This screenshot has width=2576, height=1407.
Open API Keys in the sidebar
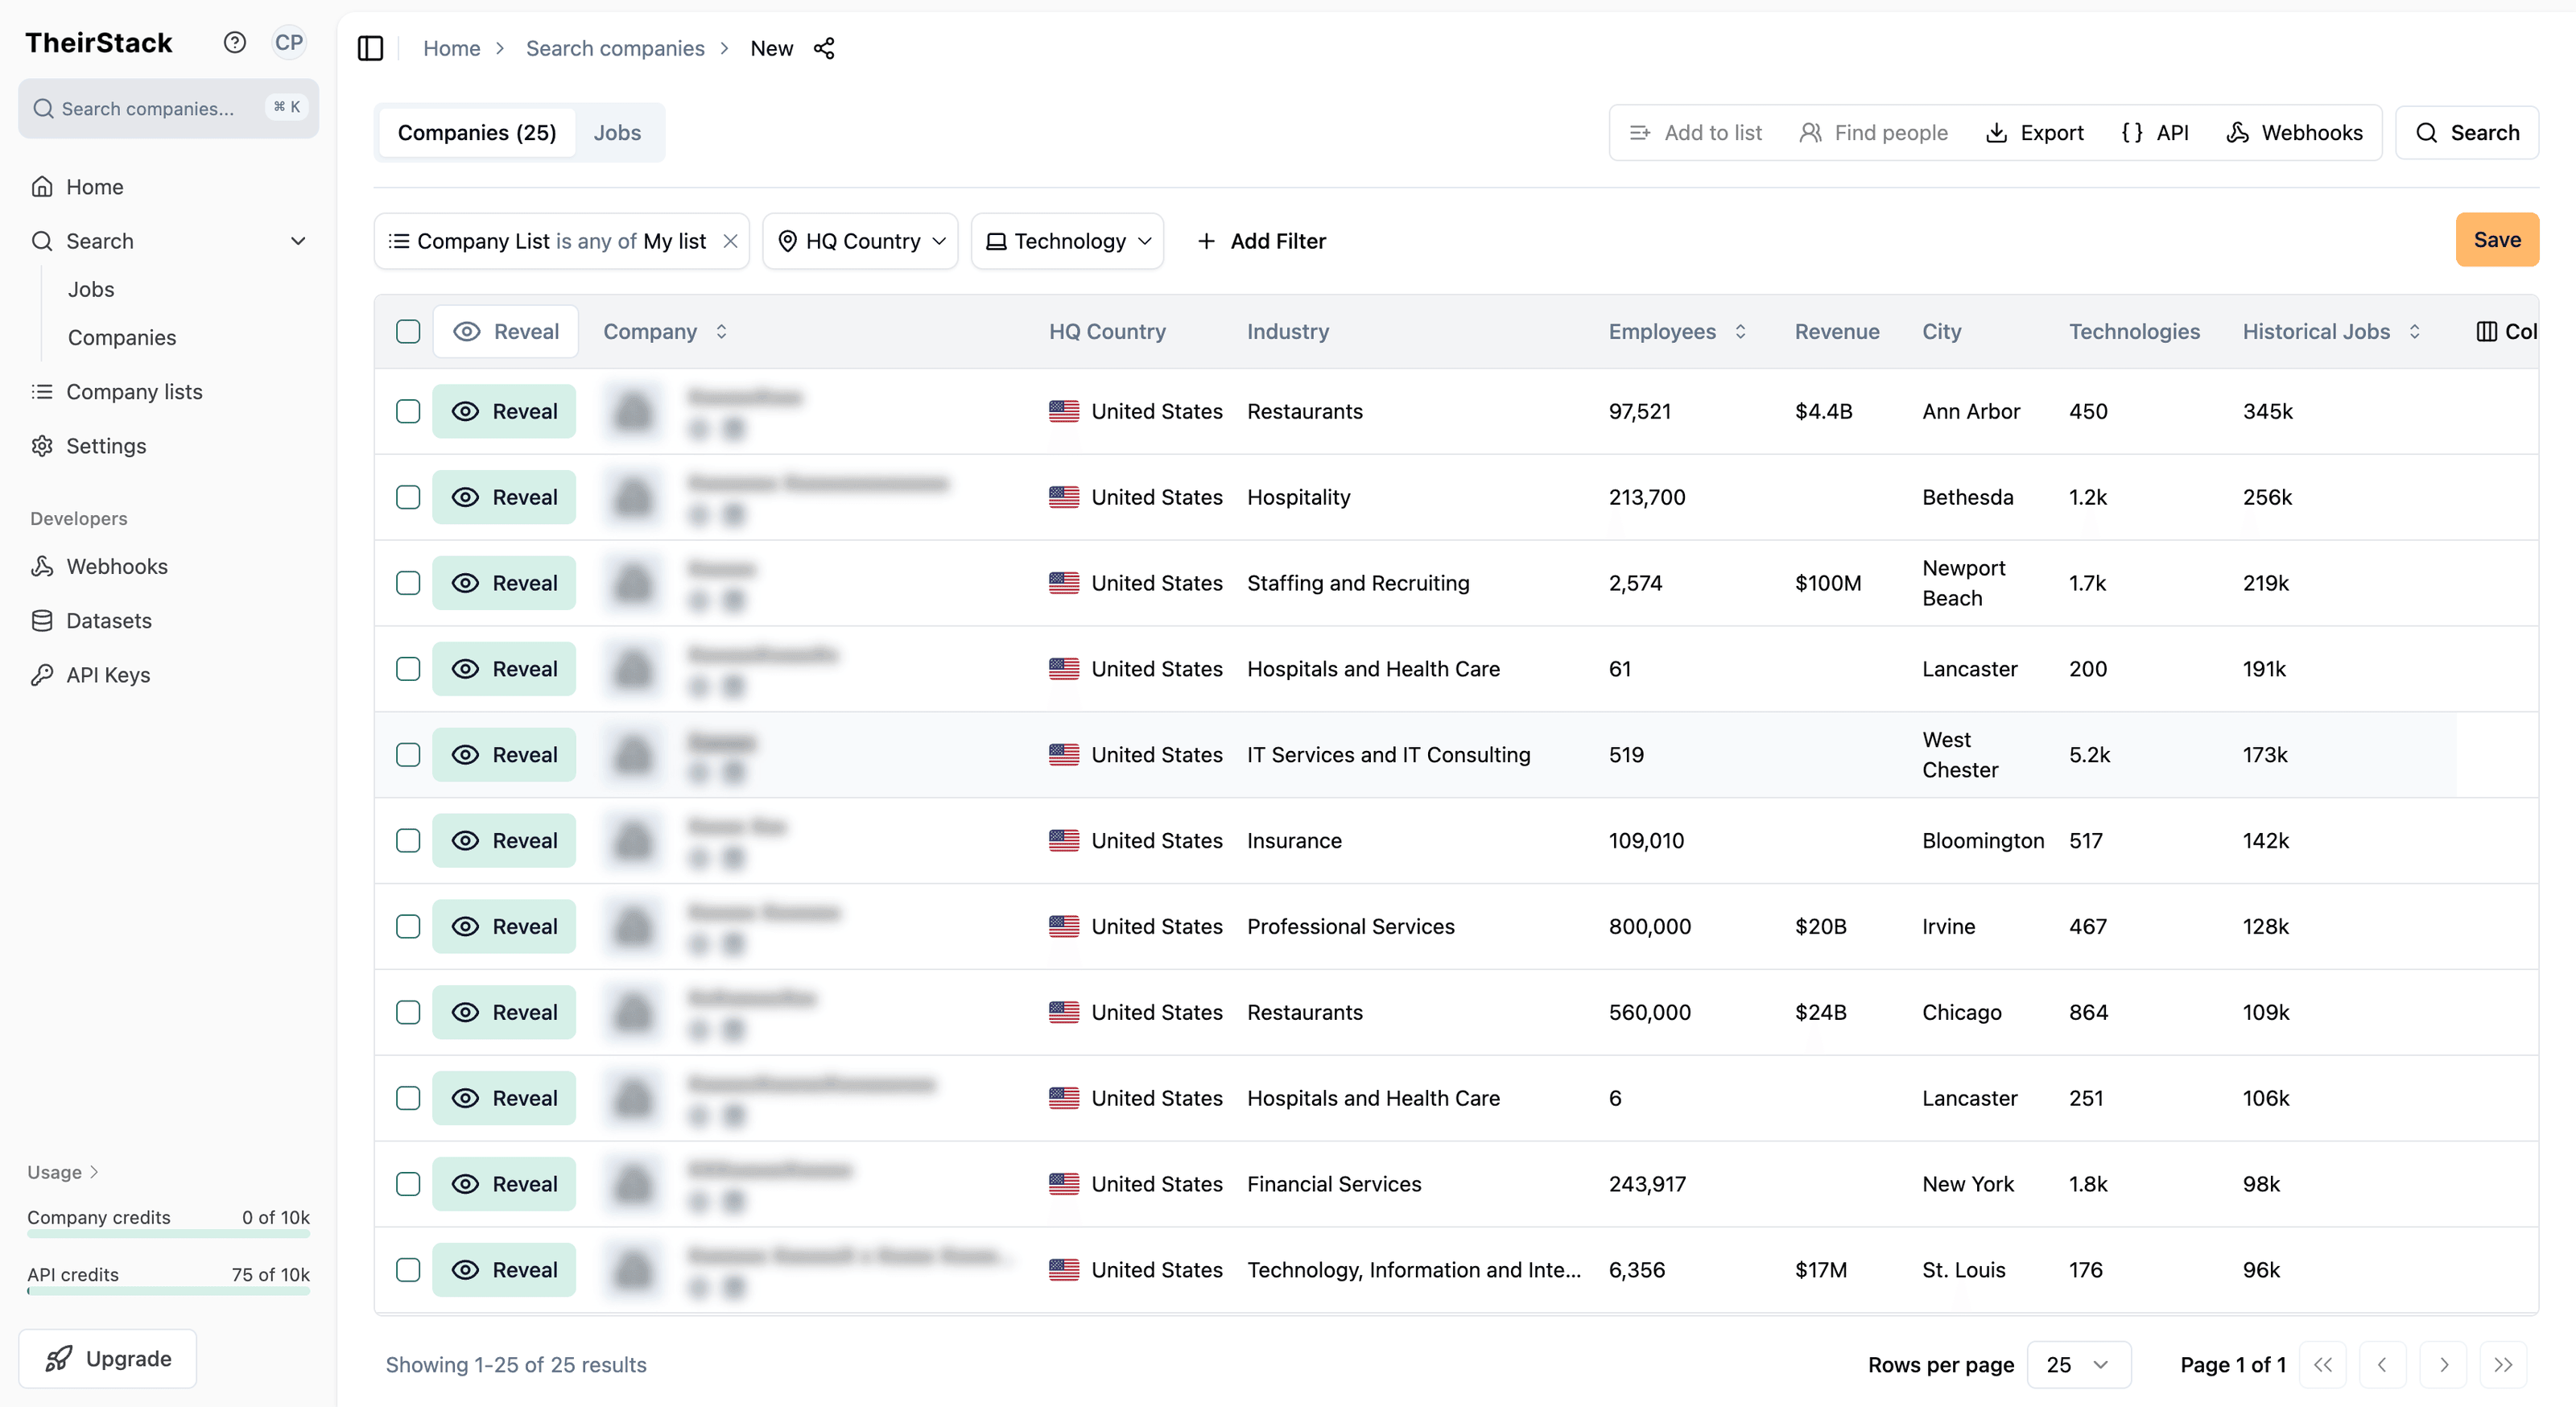[x=108, y=675]
